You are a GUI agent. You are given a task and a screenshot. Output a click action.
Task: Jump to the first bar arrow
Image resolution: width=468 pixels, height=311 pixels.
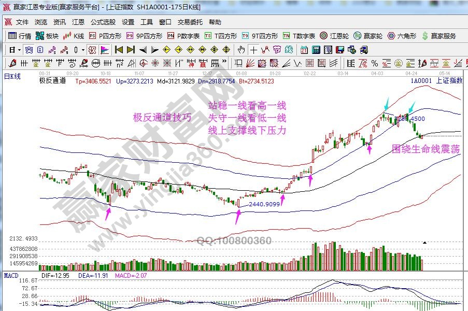tap(118, 50)
